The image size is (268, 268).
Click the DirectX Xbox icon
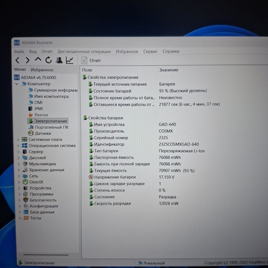(x=26, y=182)
